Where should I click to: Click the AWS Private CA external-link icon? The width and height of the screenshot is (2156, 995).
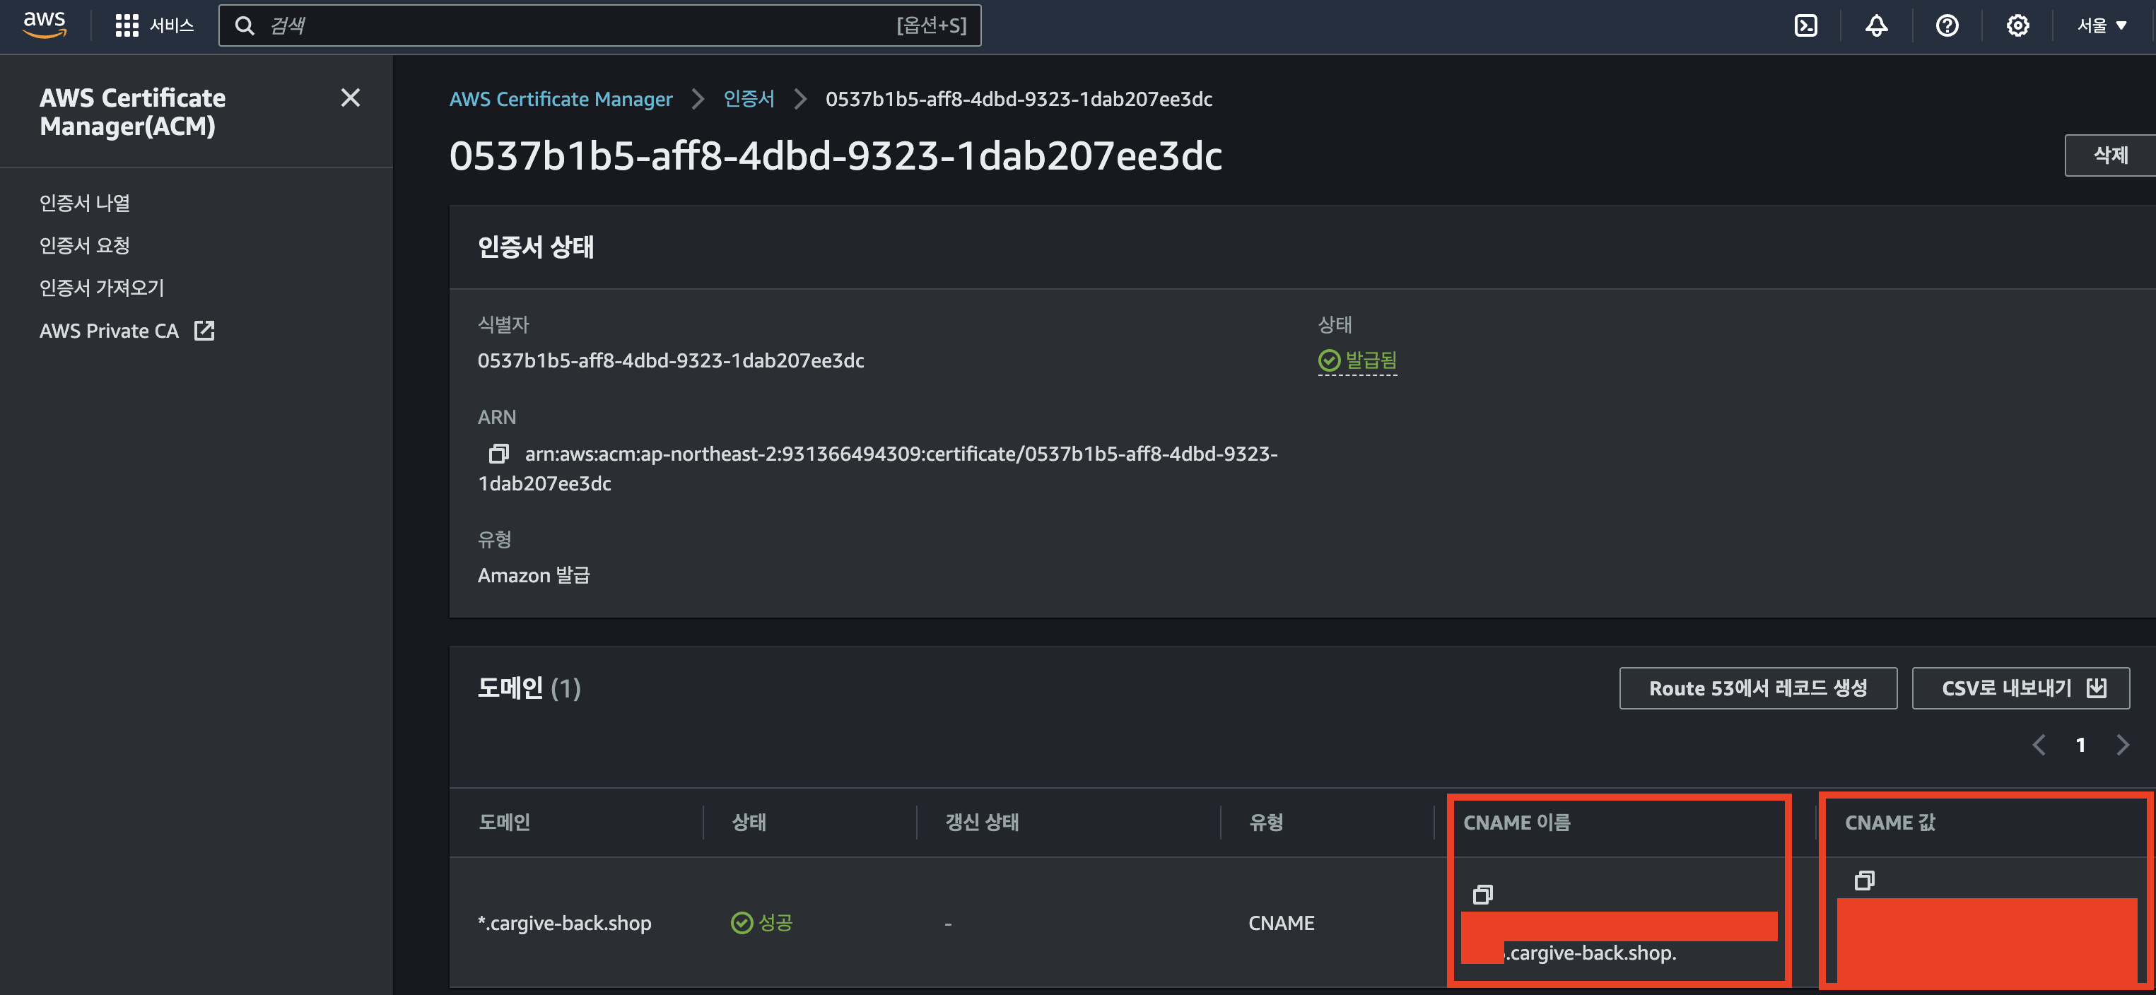[204, 331]
